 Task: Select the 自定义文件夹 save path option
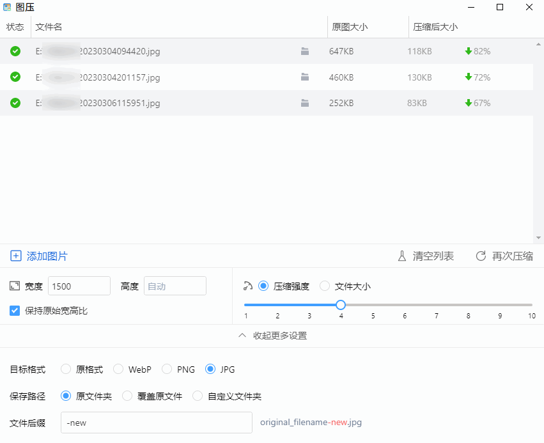[198, 396]
